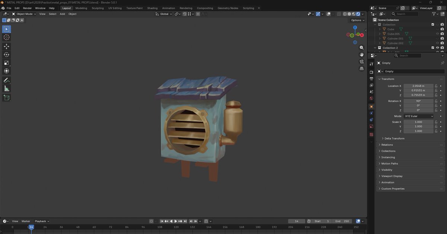Select the Rotate tool
The height and width of the screenshot is (234, 447).
(6, 54)
